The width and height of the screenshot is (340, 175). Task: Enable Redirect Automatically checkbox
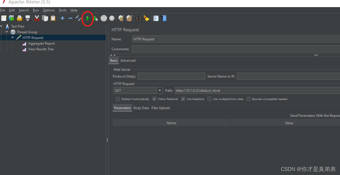(118, 99)
